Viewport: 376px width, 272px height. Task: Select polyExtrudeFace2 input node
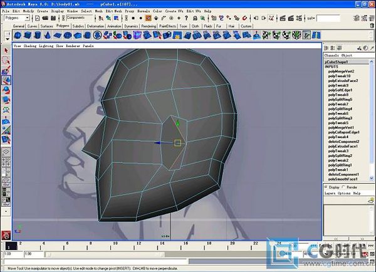(x=343, y=81)
